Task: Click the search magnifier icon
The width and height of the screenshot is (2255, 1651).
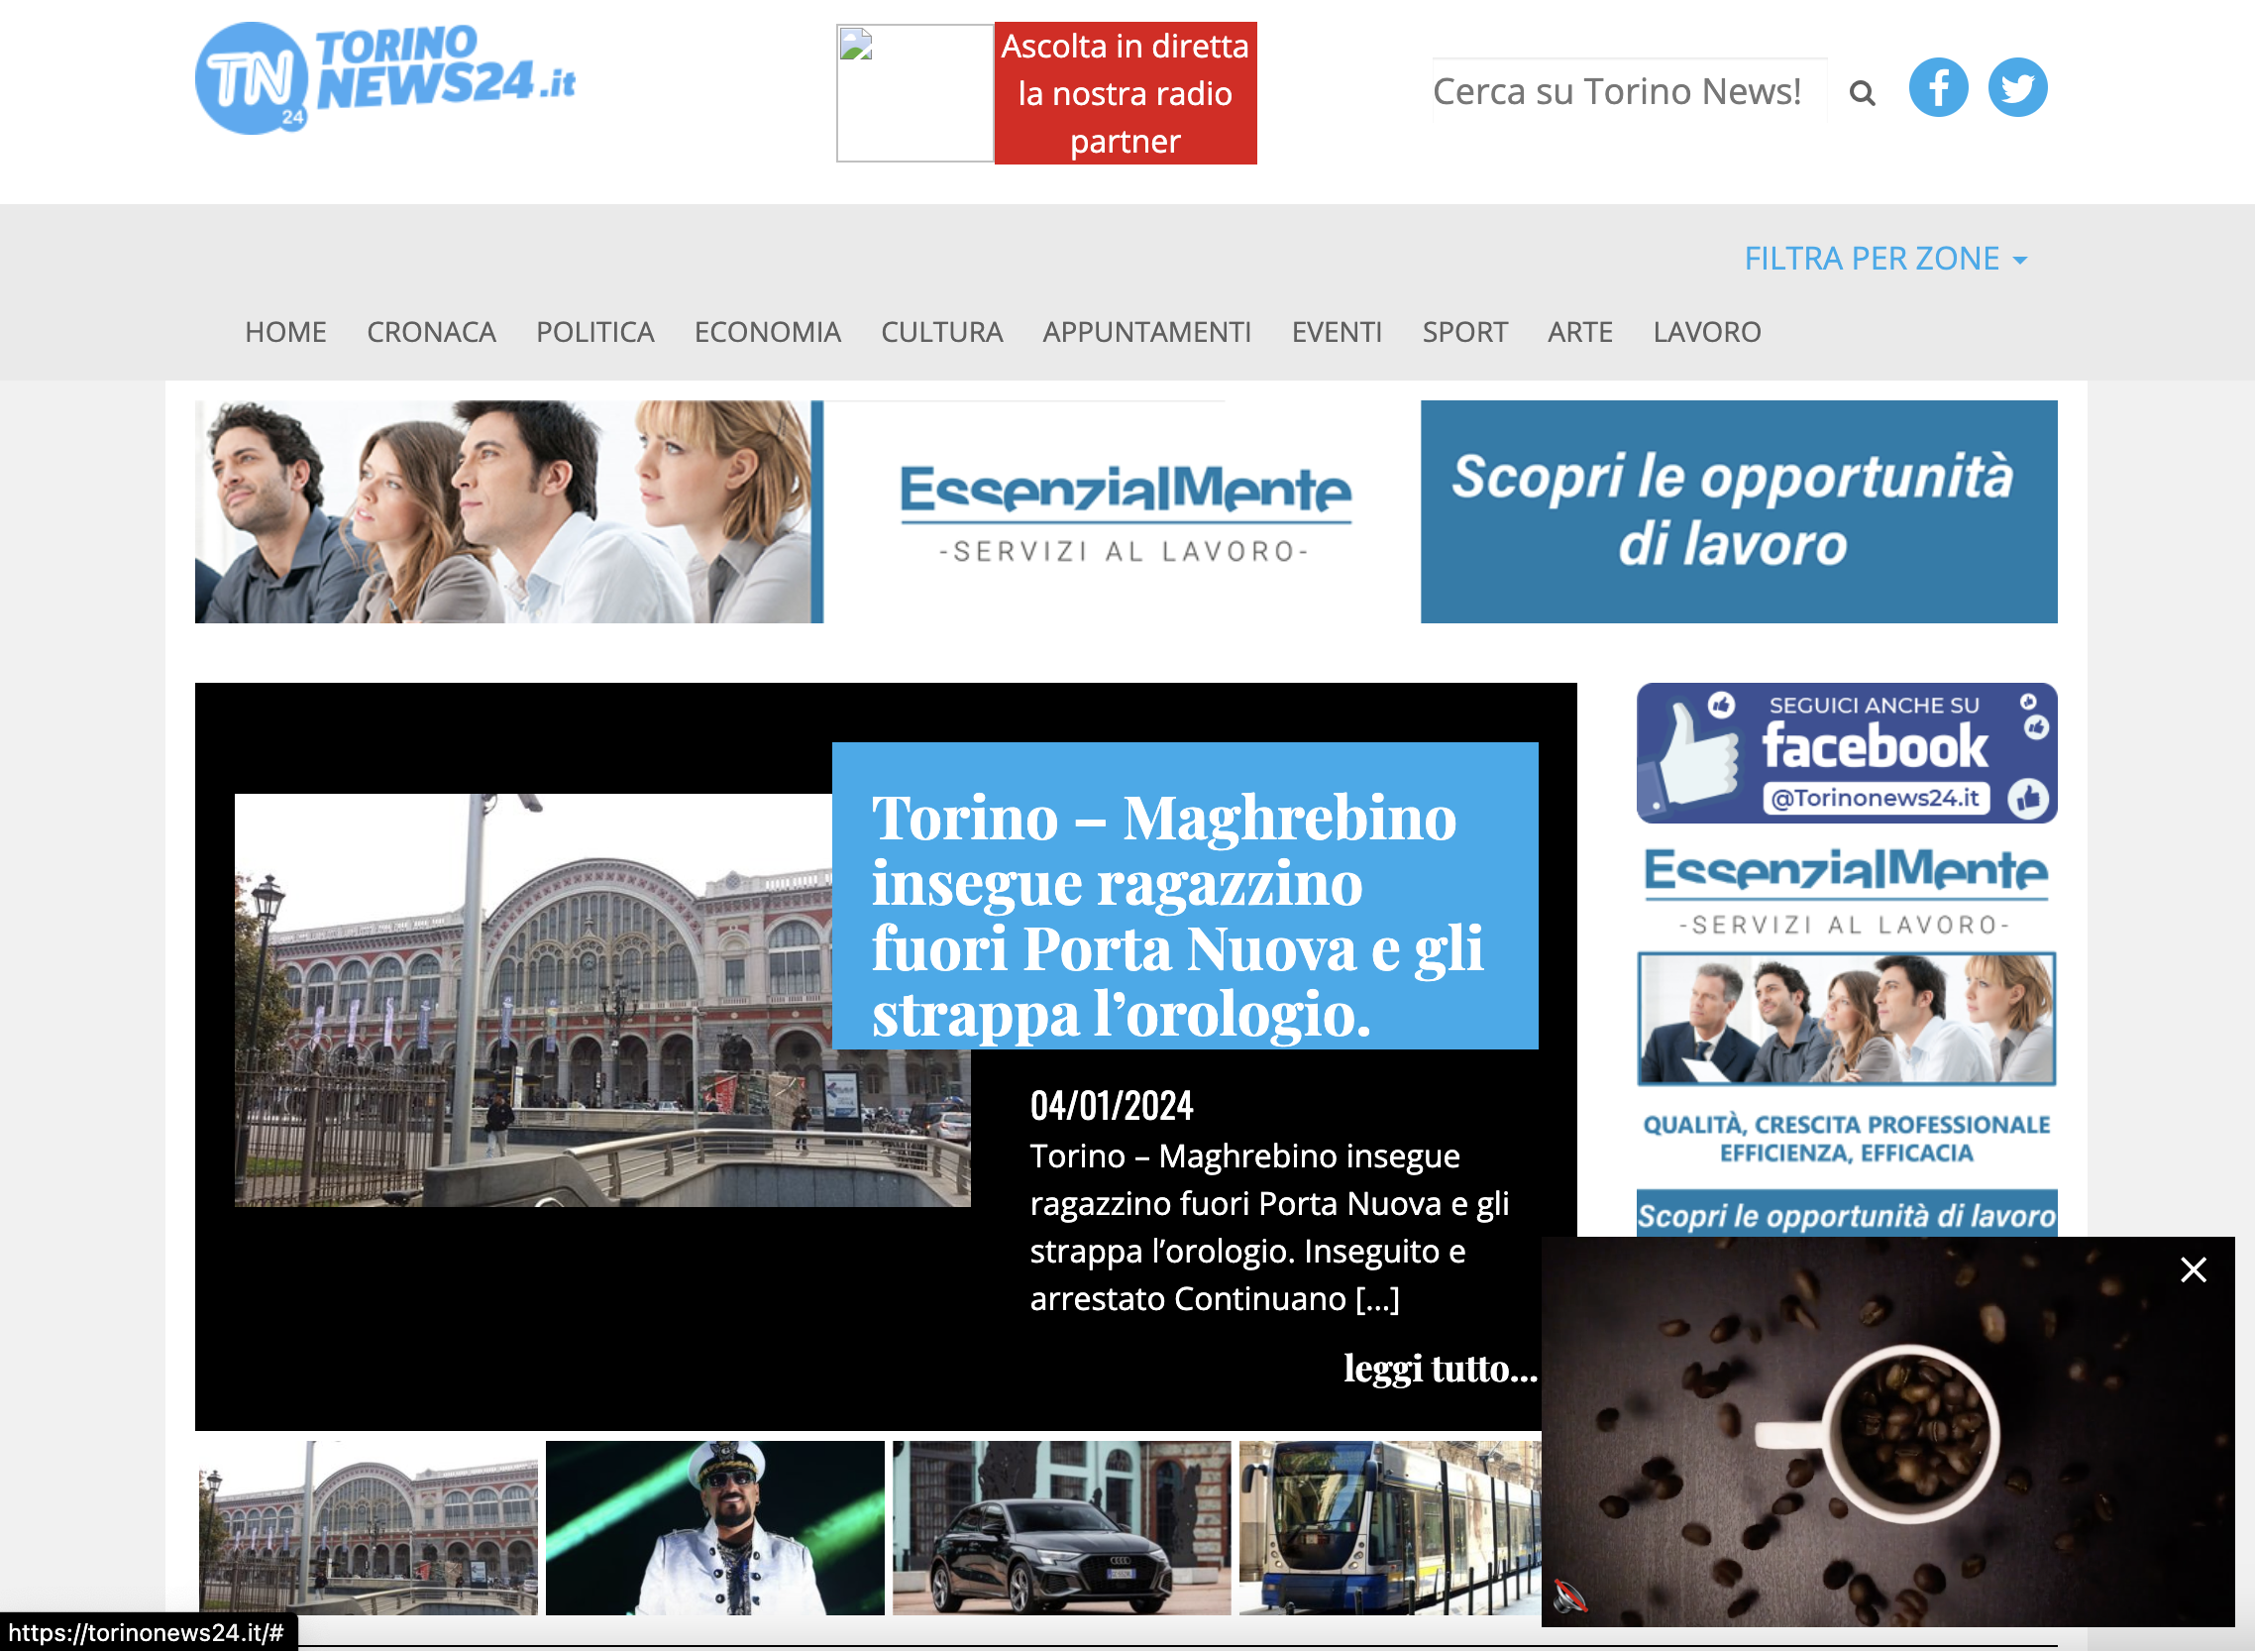Action: (1862, 93)
